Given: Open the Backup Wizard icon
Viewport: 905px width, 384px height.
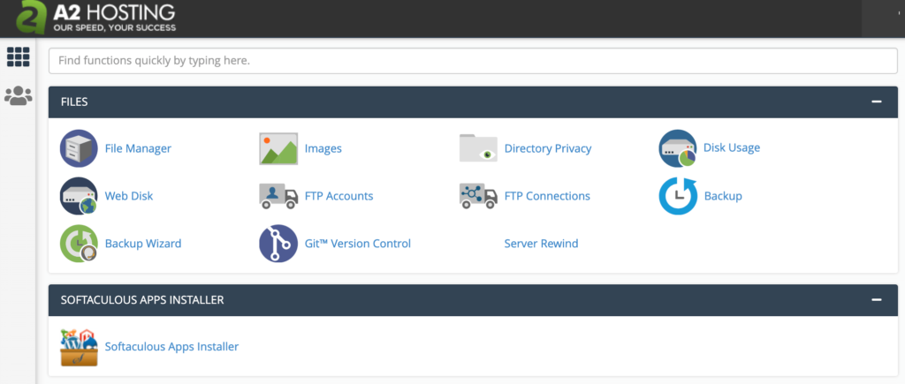Looking at the screenshot, I should [79, 244].
